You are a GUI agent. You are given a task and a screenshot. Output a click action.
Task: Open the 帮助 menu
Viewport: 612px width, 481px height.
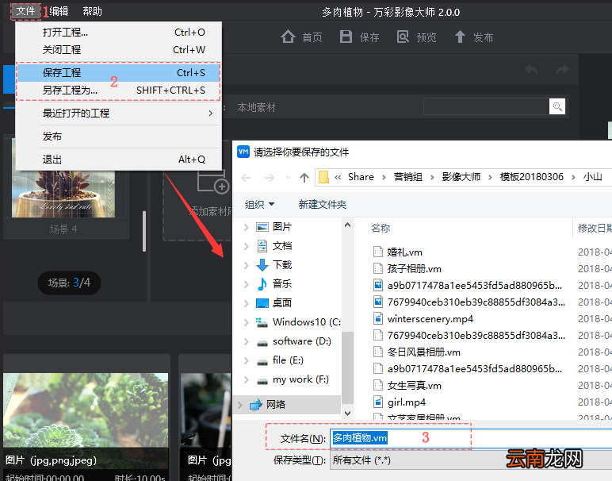tap(92, 11)
